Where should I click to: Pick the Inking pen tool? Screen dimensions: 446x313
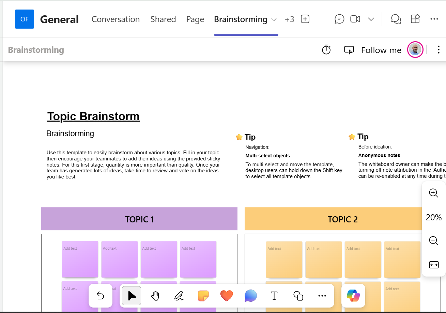tap(179, 296)
